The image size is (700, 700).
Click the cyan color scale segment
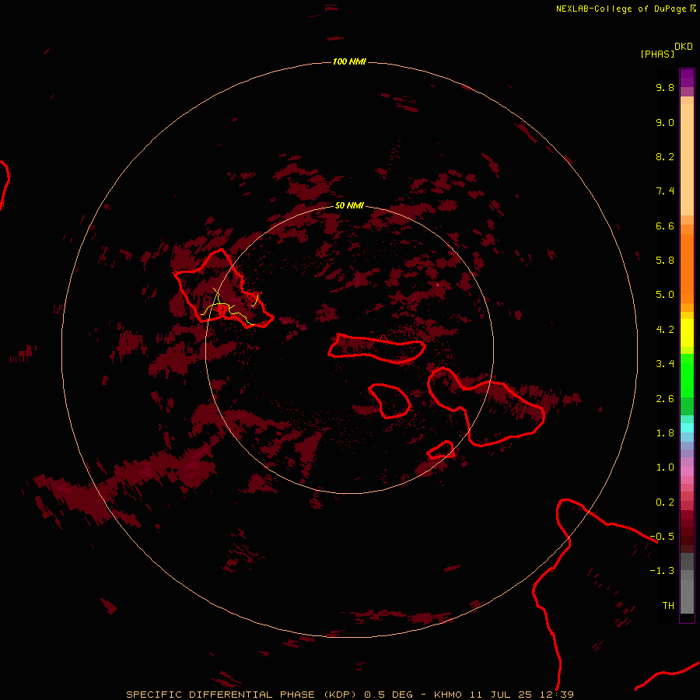(687, 428)
